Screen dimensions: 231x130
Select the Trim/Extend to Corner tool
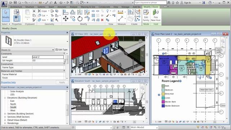(87, 19)
